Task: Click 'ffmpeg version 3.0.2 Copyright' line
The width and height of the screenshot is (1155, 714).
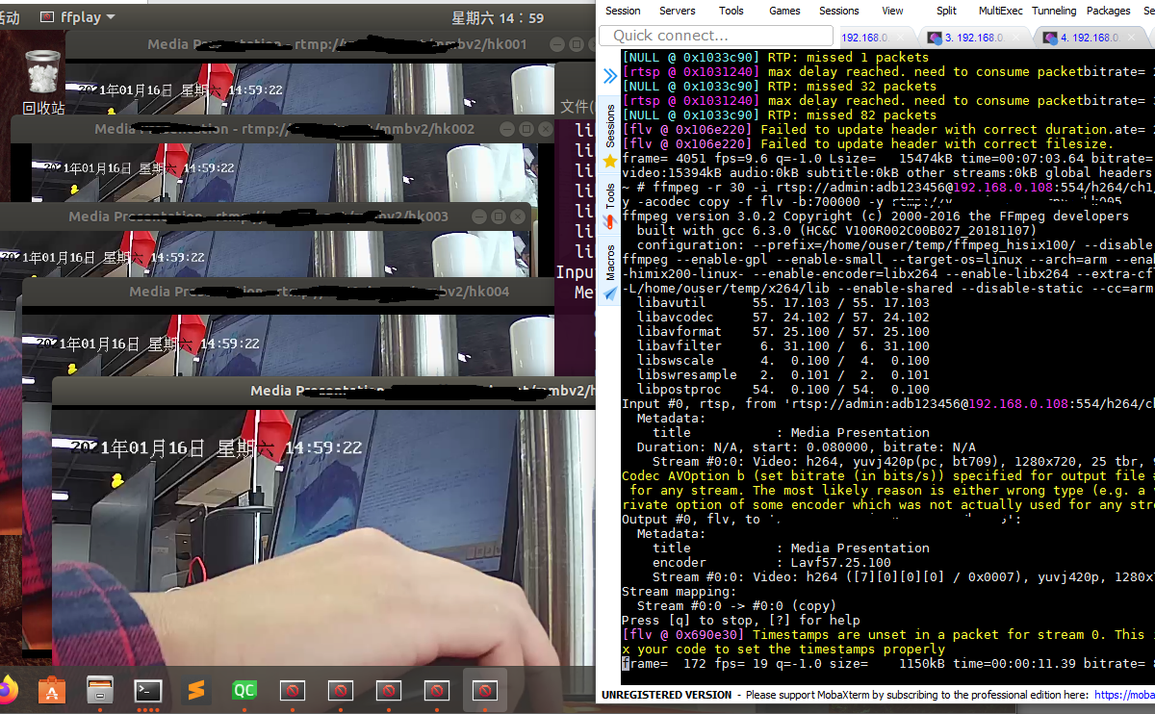Action: [876, 216]
